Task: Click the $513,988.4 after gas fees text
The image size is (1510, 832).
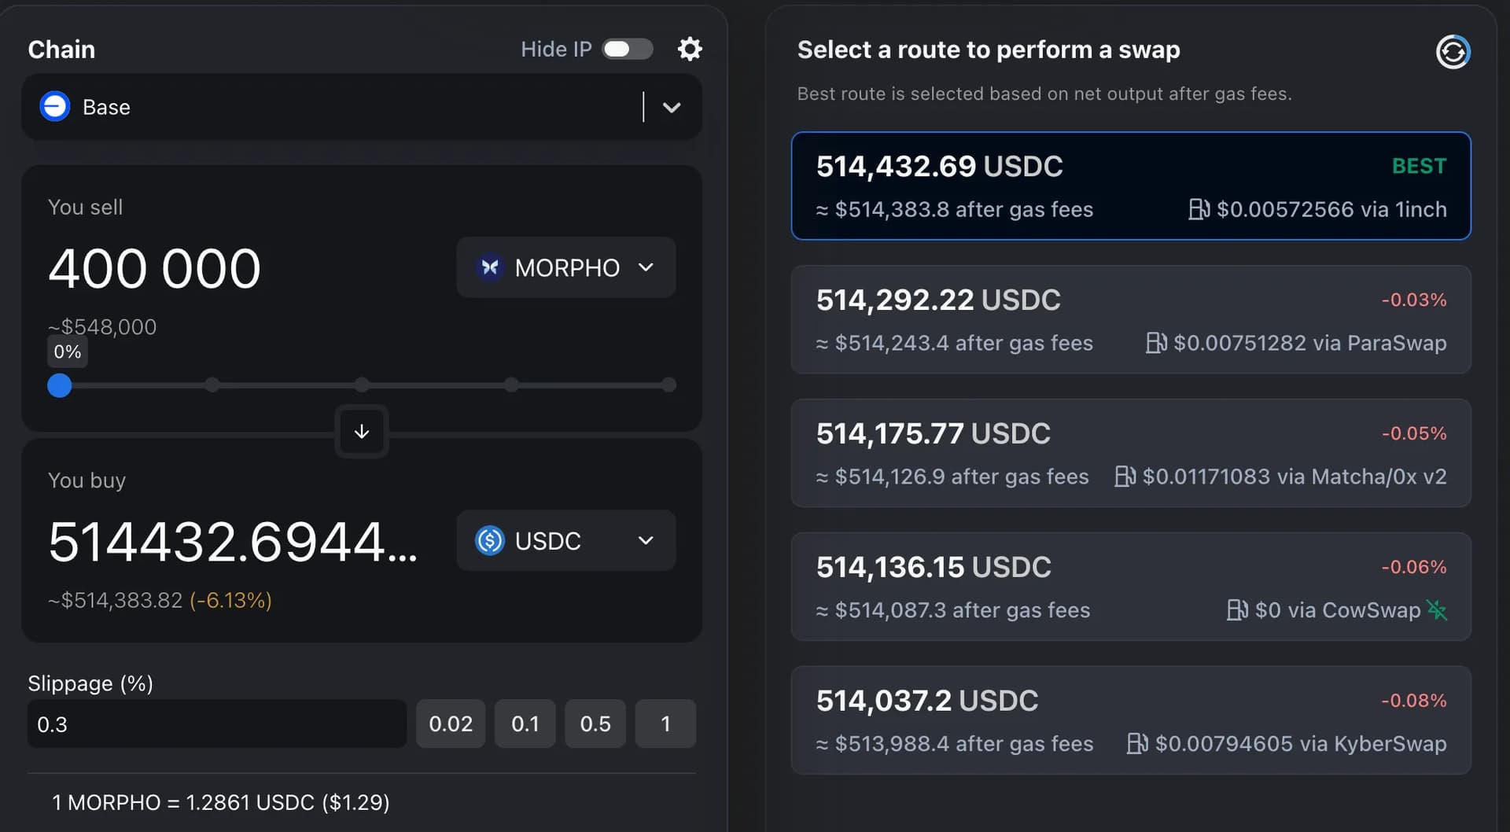Action: pos(955,744)
